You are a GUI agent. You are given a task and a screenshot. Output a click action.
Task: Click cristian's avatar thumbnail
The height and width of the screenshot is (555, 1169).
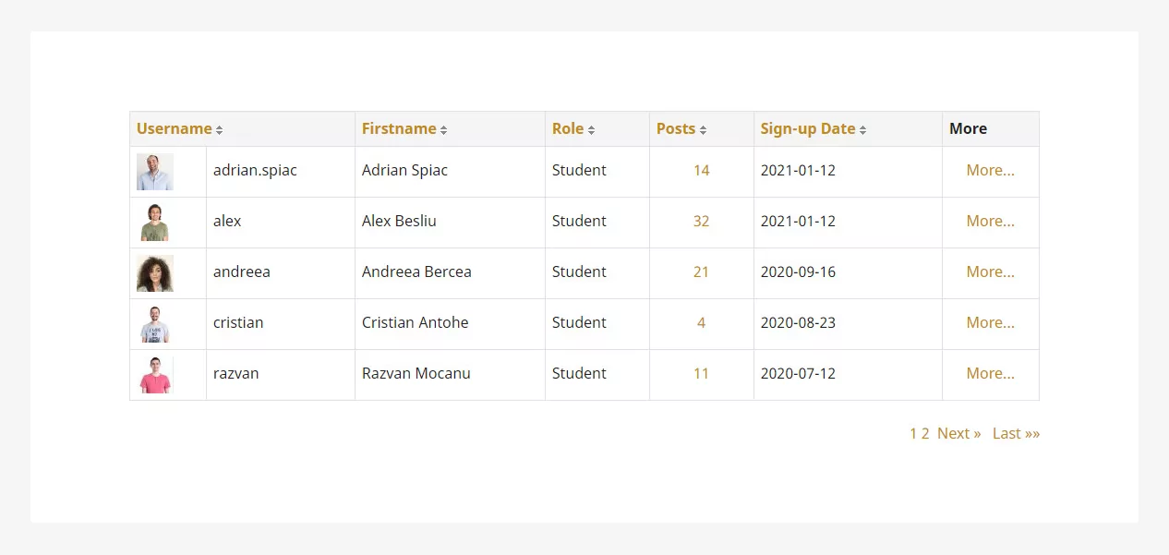pyautogui.click(x=155, y=324)
